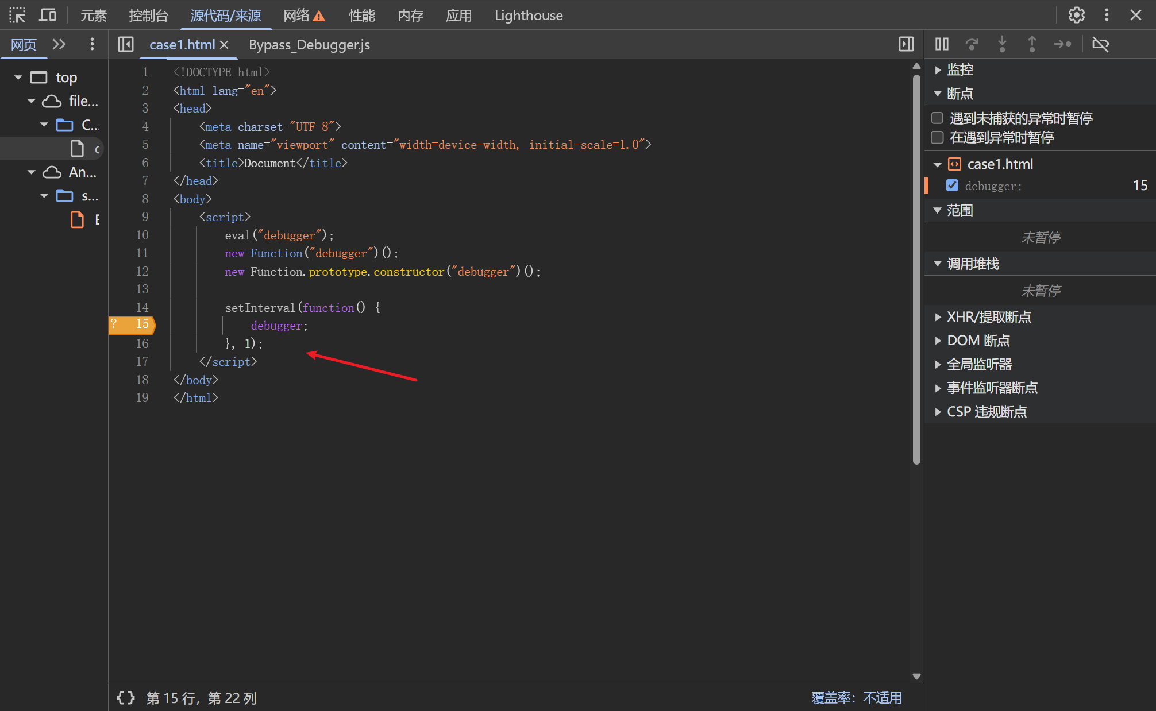1156x711 pixels.
Task: Open the 内存 (Memory) tab
Action: [411, 16]
